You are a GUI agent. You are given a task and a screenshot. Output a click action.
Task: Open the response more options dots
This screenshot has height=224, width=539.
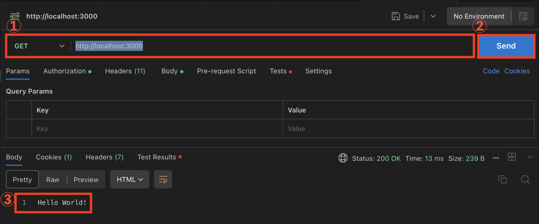point(496,158)
